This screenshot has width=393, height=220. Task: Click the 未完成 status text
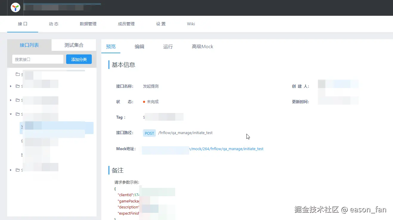(x=153, y=102)
